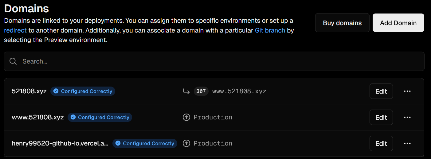Open the Git branch link
The image size is (431, 159).
point(270,30)
